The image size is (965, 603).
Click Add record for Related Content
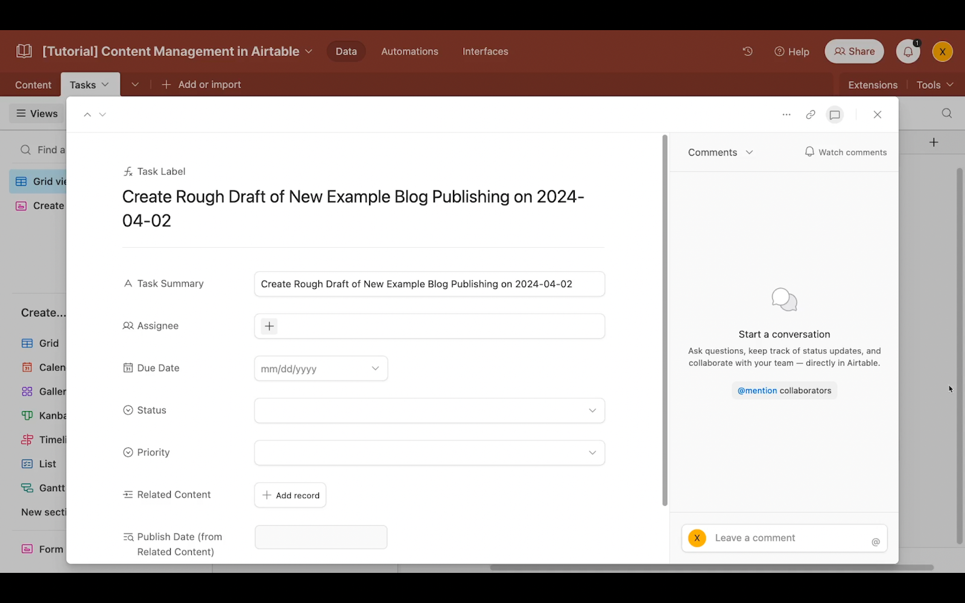(x=290, y=495)
